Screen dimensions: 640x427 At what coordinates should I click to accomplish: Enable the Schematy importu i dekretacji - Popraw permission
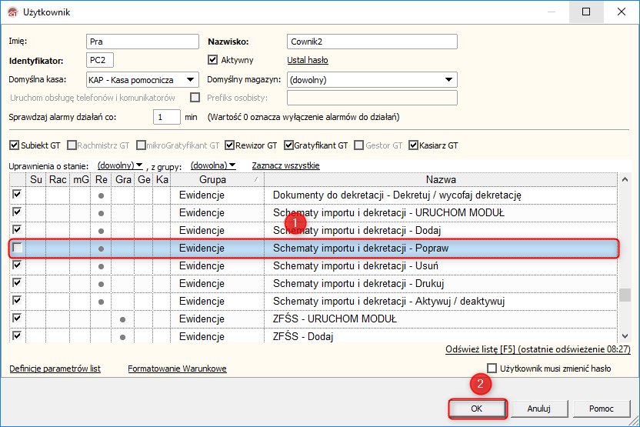(x=18, y=248)
